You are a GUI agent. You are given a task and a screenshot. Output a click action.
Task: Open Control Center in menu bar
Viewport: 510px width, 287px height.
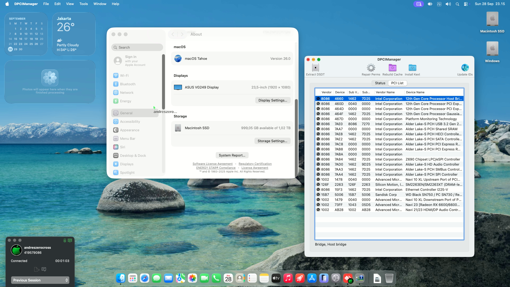pos(466,4)
